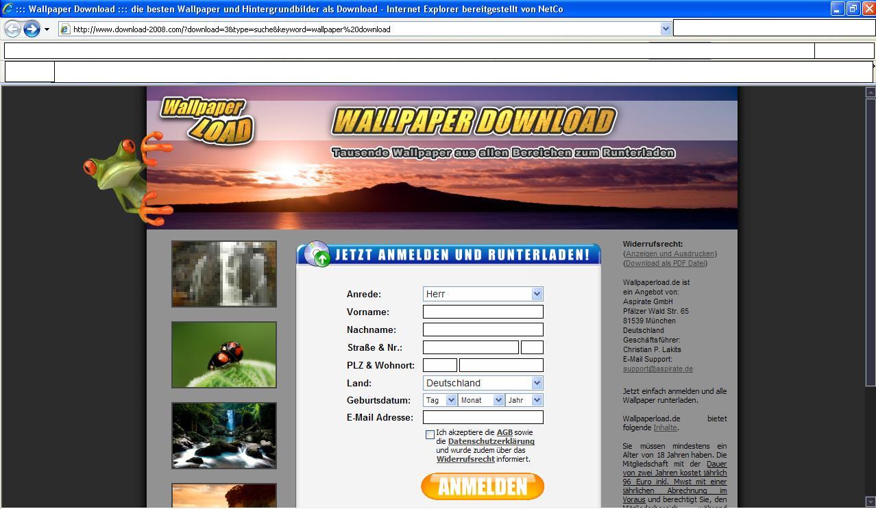This screenshot has height=509, width=876.
Task: Click the Wallpaper Load logo
Action: pyautogui.click(x=207, y=121)
